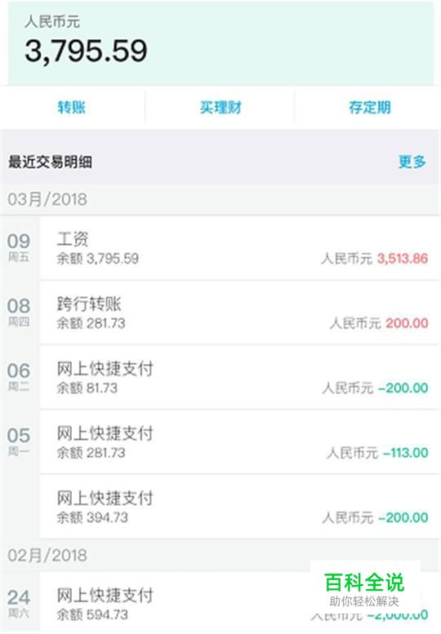Tap the 最近交易明细 section title
This screenshot has width=441, height=634.
[50, 162]
